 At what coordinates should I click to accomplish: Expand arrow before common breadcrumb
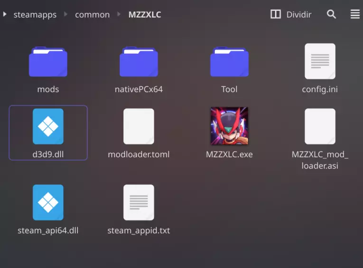(x=66, y=14)
